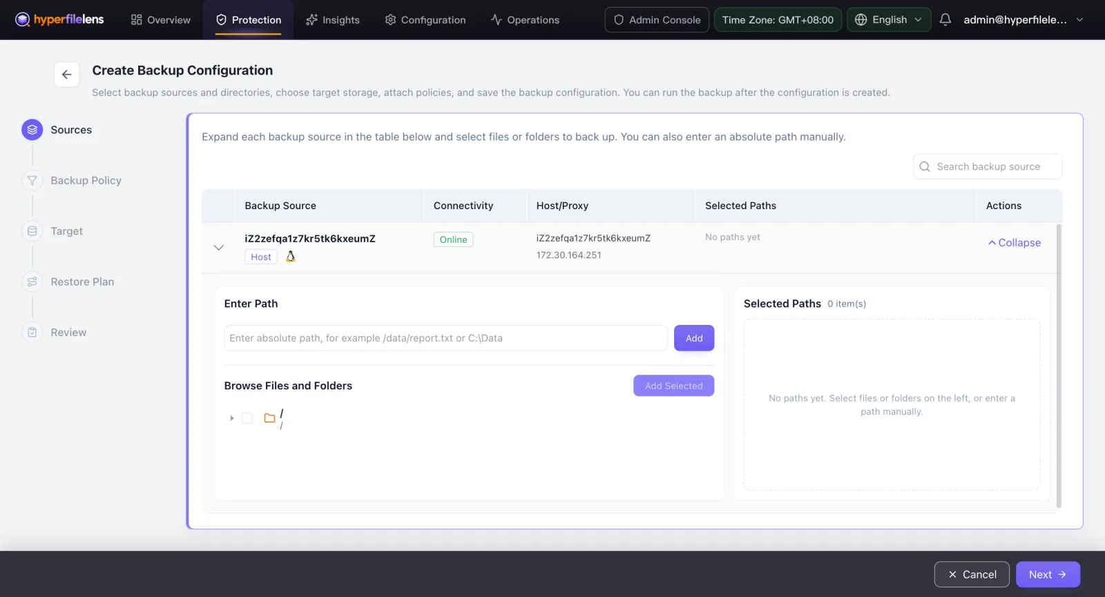1105x597 pixels.
Task: Open the hyperfilelens logo home
Action: [59, 19]
